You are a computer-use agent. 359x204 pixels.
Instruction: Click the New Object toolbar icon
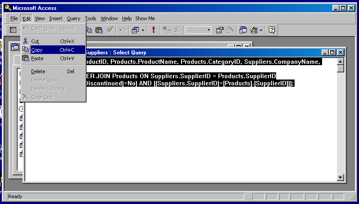pyautogui.click(x=254, y=30)
